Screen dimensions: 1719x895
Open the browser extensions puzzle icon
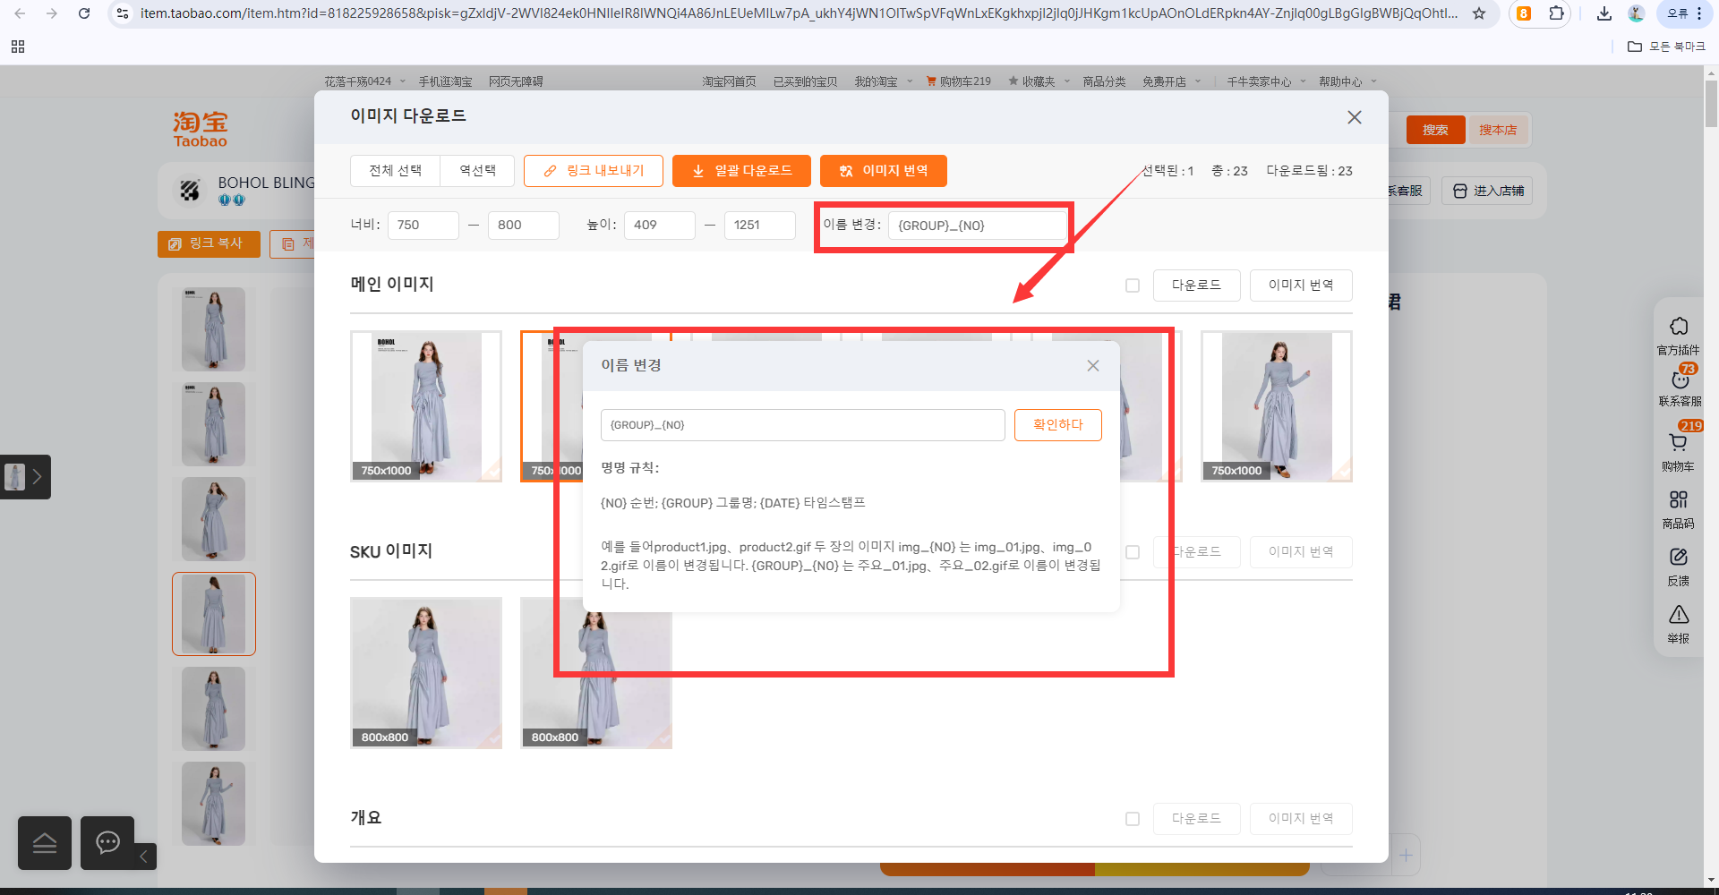tap(1556, 13)
